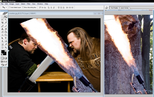
Task: Align vertical centers of layers
Action: [x=43, y=7]
